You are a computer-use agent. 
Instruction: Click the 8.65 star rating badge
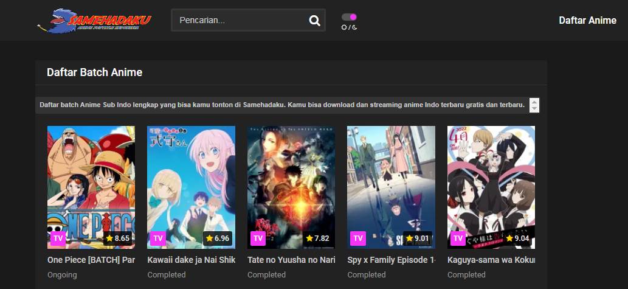tap(118, 238)
